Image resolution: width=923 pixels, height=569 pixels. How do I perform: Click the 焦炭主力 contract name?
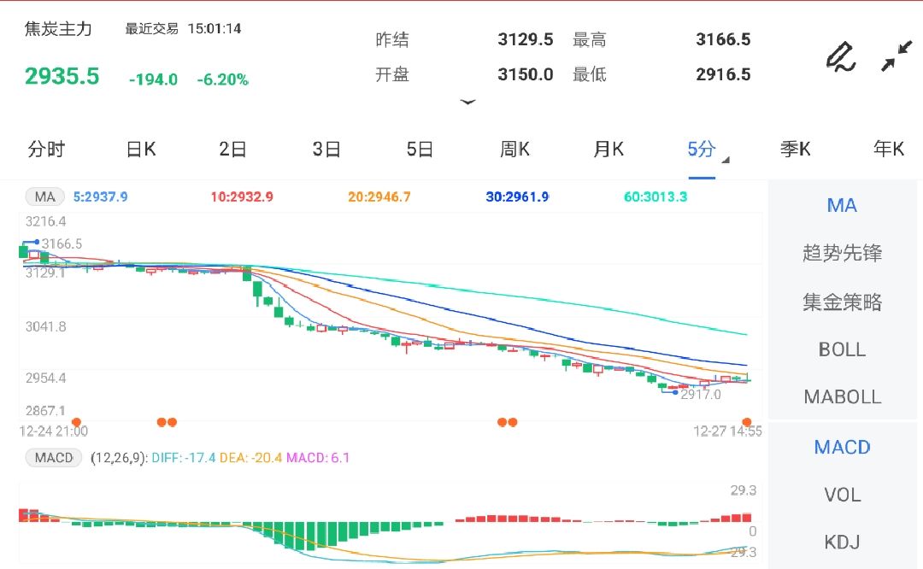click(58, 29)
